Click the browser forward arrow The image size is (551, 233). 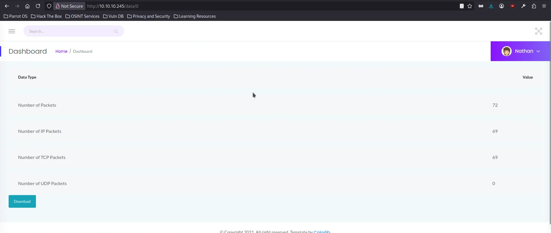point(17,6)
